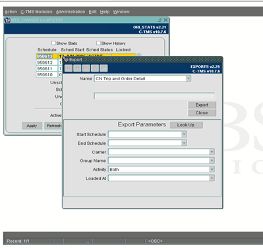Open the Help menu
This screenshot has height=248, width=263.
[105, 12]
